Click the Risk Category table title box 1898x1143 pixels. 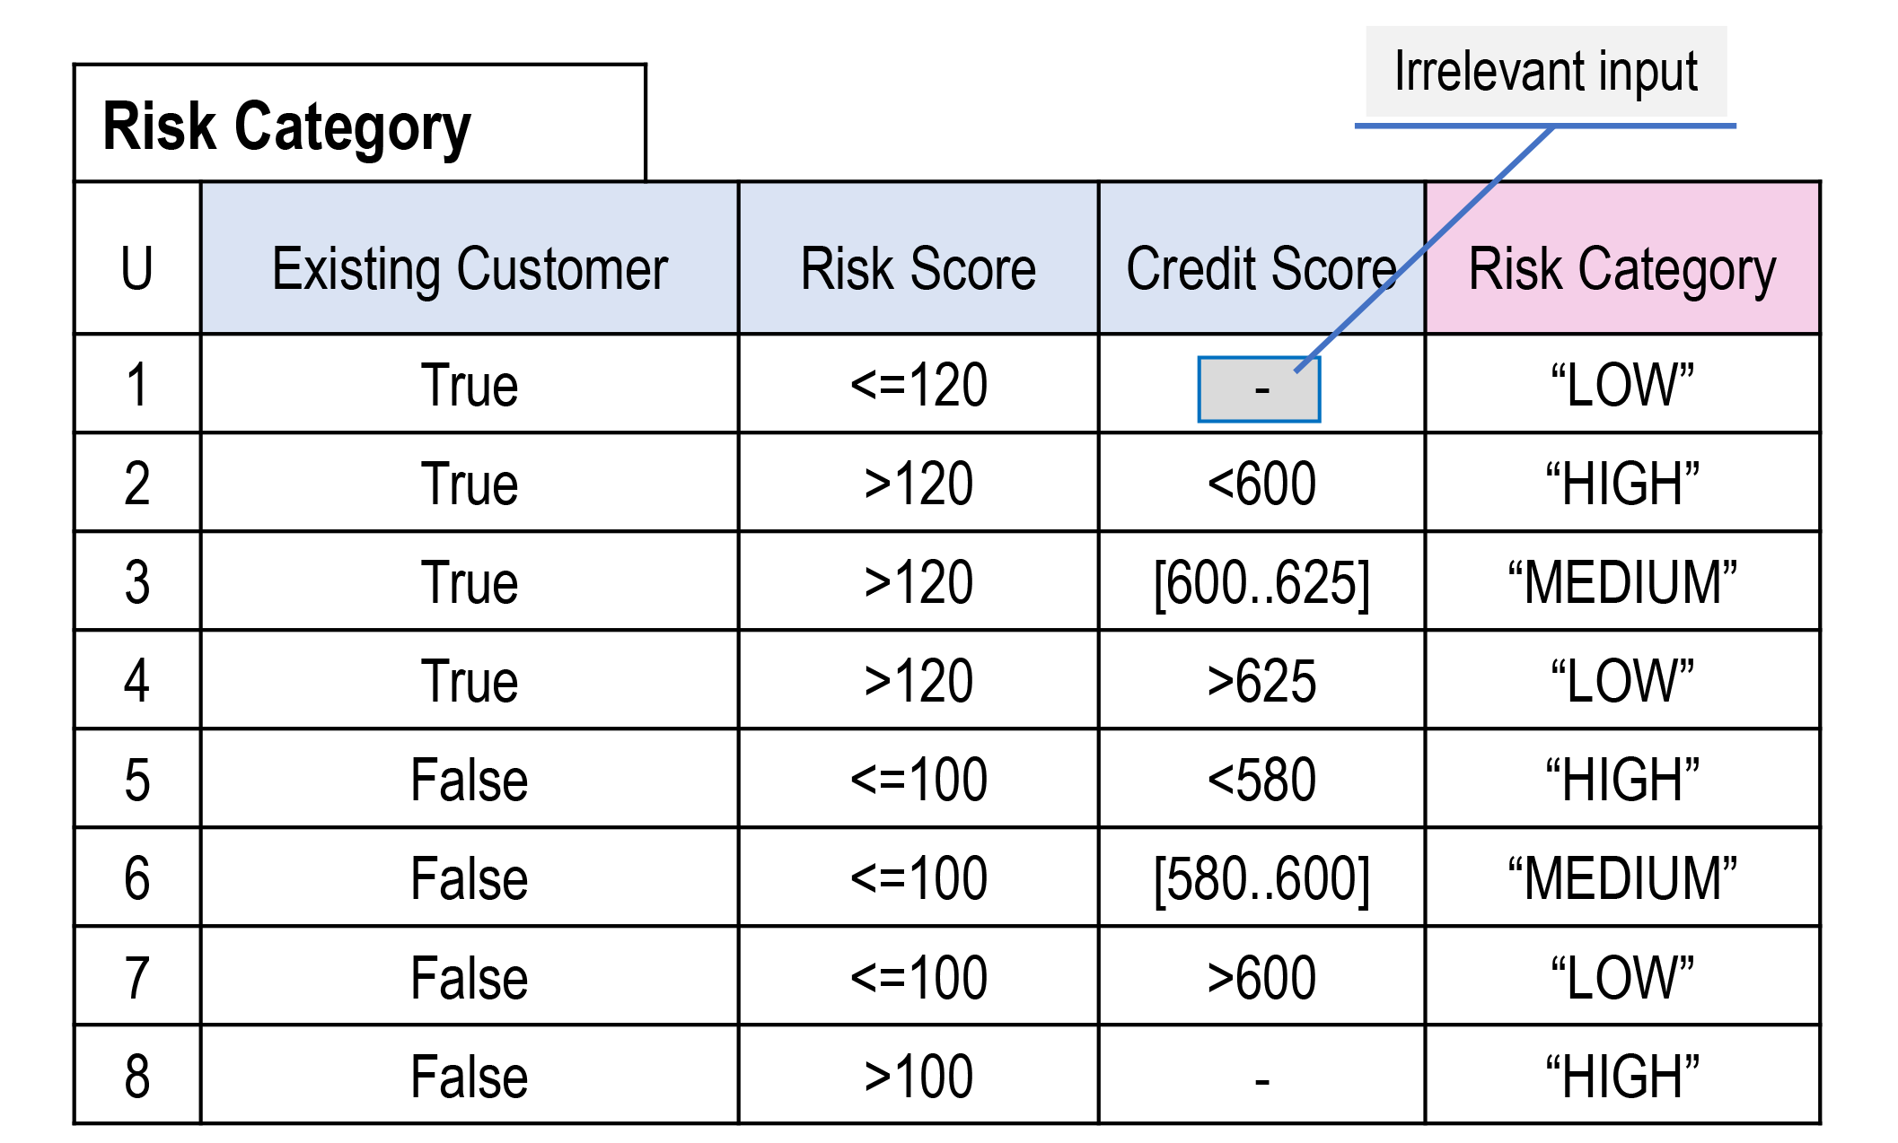(359, 124)
